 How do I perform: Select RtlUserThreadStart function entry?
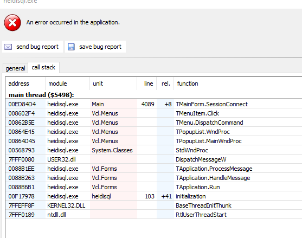[201, 215]
